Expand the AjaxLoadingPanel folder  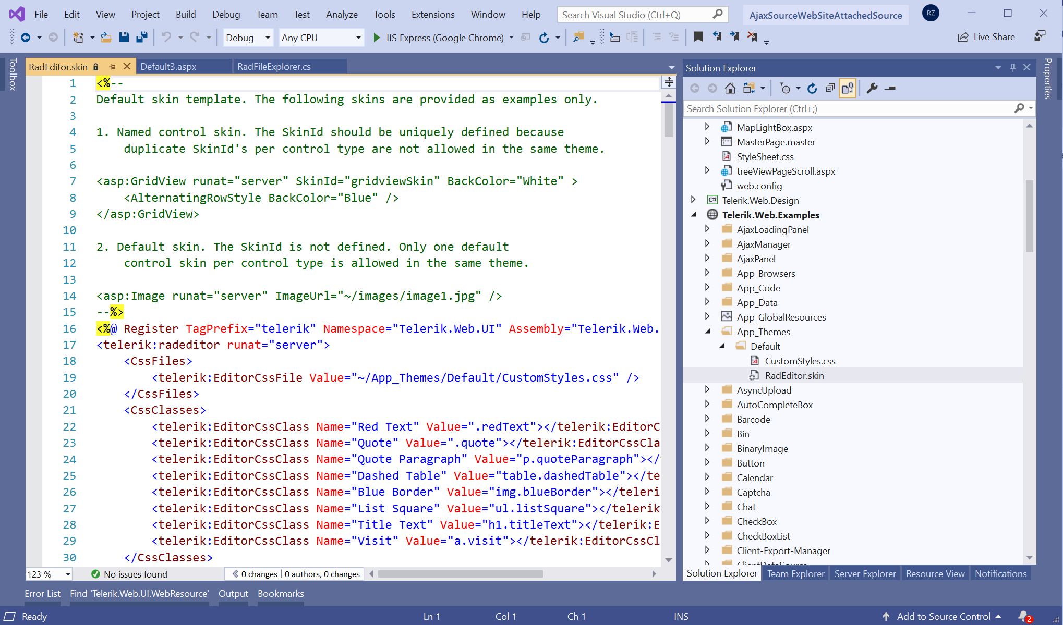[707, 229]
